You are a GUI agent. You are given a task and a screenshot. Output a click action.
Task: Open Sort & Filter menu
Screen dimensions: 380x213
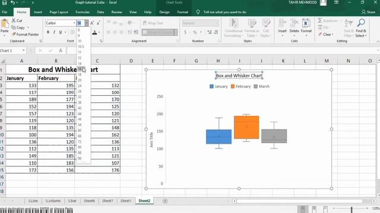tap(349, 28)
